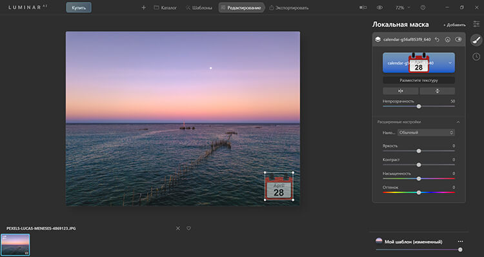Open the calendar texture selection dropdown

(x=419, y=63)
